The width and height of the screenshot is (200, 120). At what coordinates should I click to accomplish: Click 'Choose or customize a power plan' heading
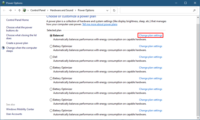click(71, 17)
